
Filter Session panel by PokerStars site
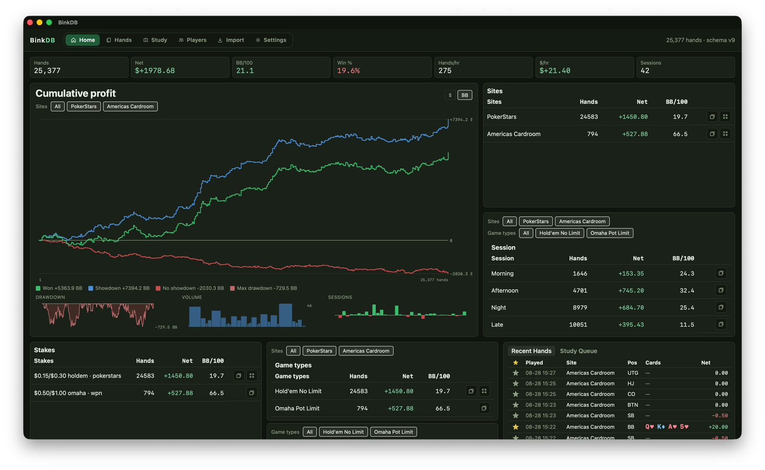coord(535,221)
